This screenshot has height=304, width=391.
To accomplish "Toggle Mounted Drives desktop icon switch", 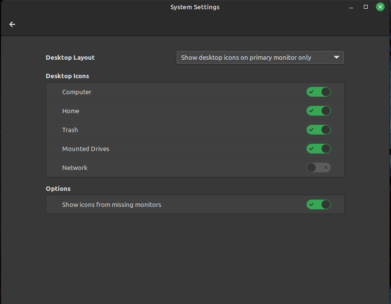I will point(319,149).
